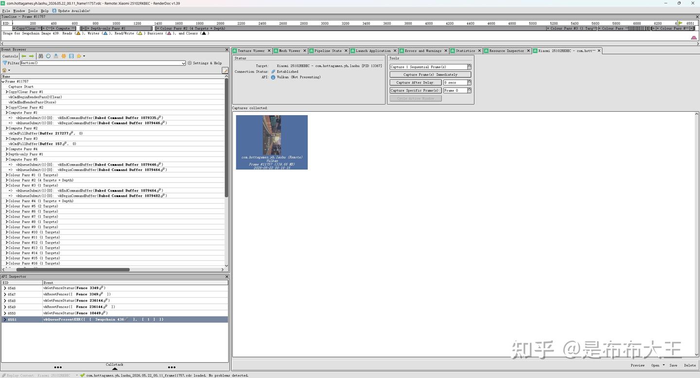Click link icon beside Swapchain 436
The height and width of the screenshot is (378, 700).
[127, 319]
